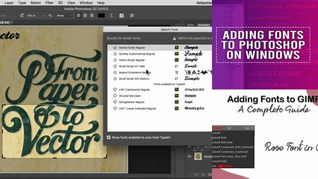
Task: Hide the layer using eye icon
Action: (189, 156)
